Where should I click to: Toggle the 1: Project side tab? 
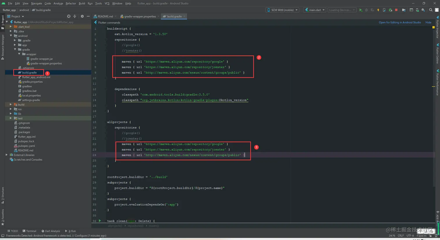(x=3, y=22)
